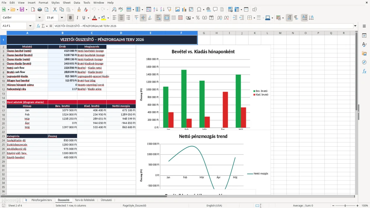The image size is (370, 208).
Task: Open the Data menu
Action: tap(77, 2)
